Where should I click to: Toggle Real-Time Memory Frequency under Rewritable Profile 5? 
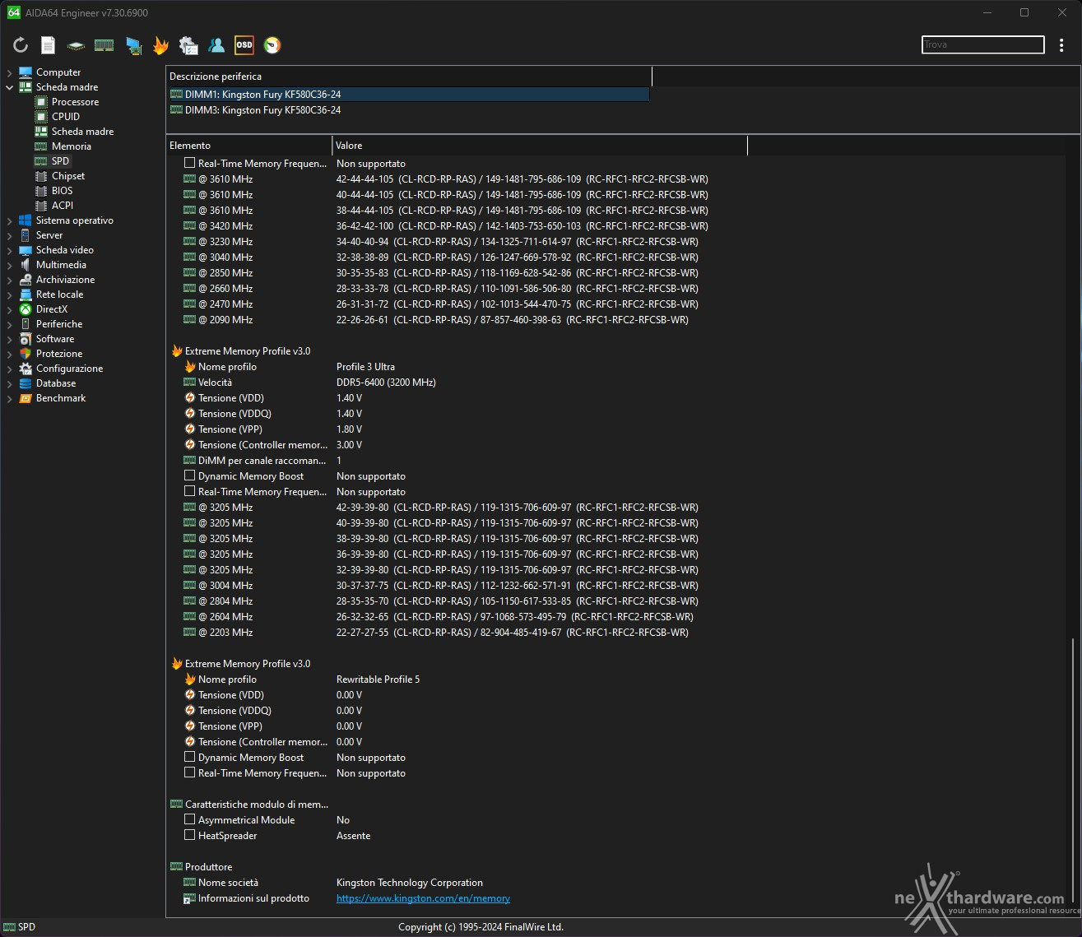click(190, 773)
